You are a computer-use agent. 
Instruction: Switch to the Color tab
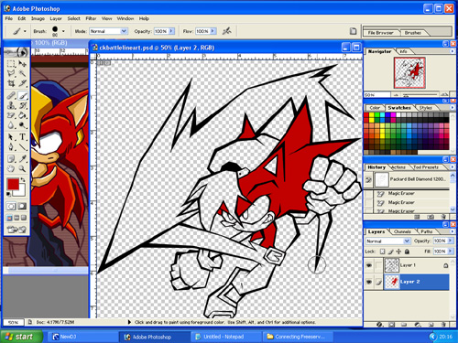pyautogui.click(x=375, y=108)
